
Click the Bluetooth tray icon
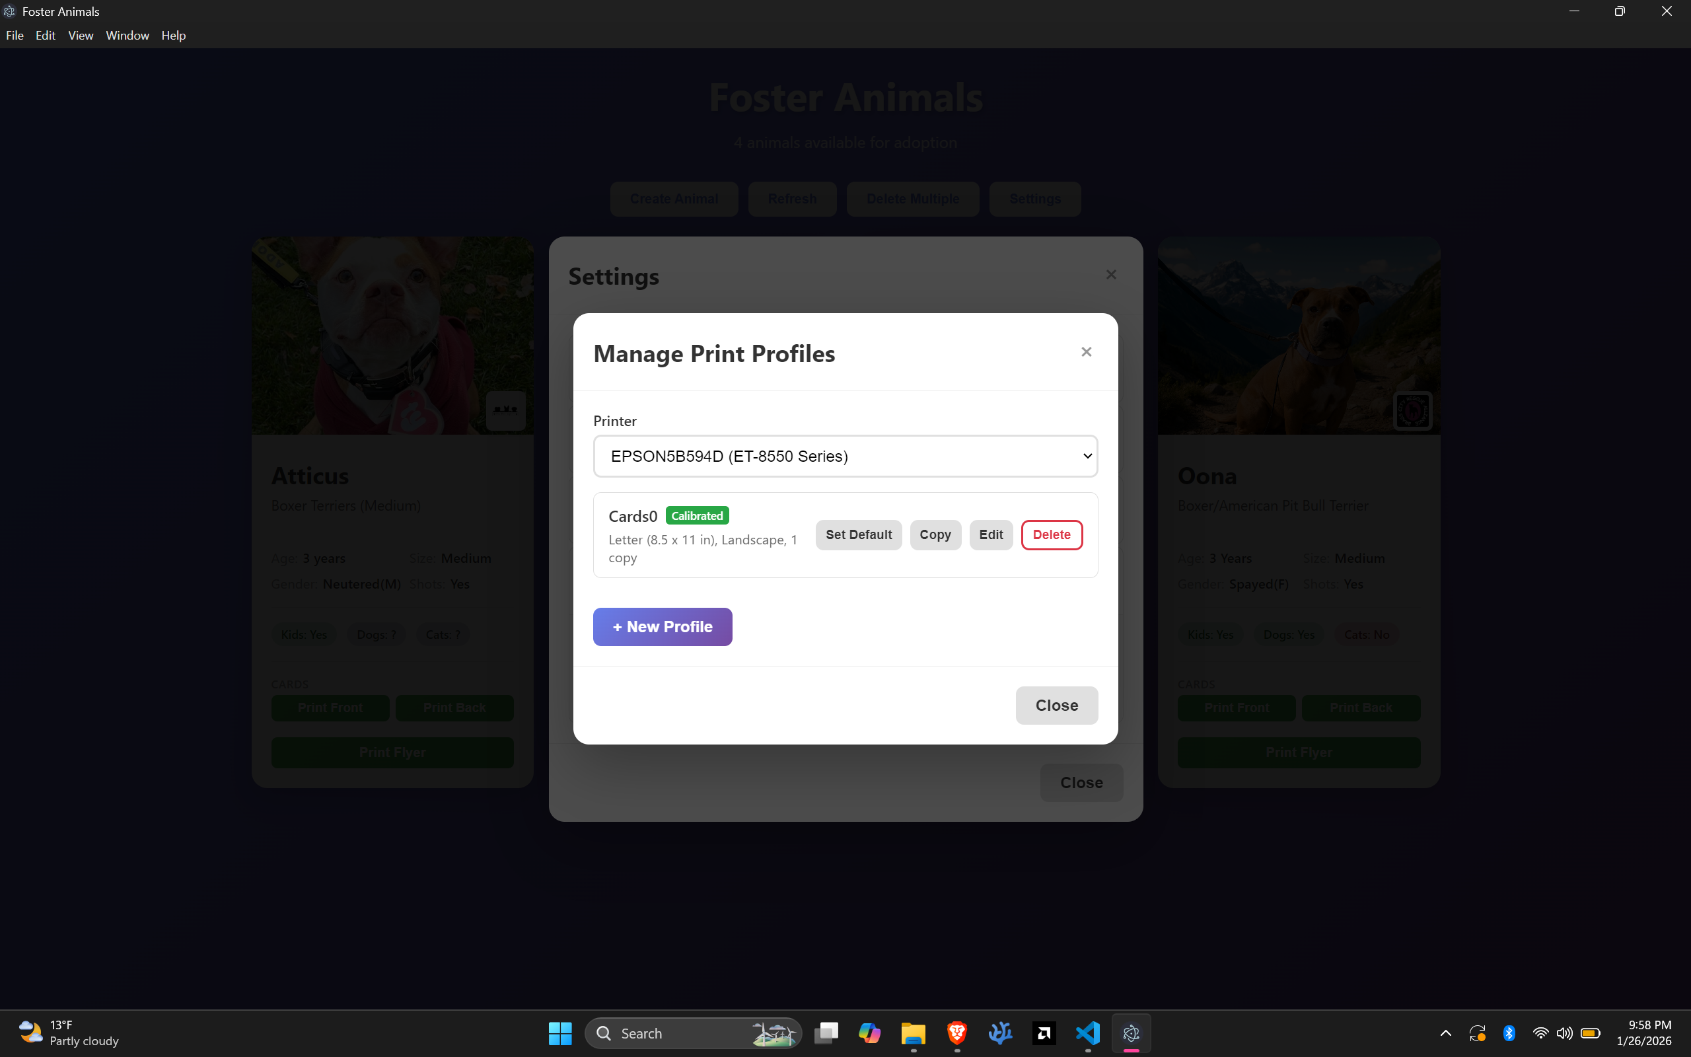click(x=1509, y=1033)
